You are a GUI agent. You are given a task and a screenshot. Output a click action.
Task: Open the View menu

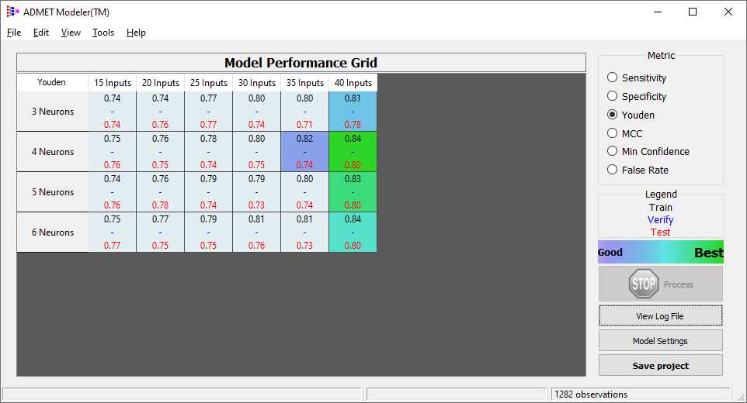coord(71,33)
